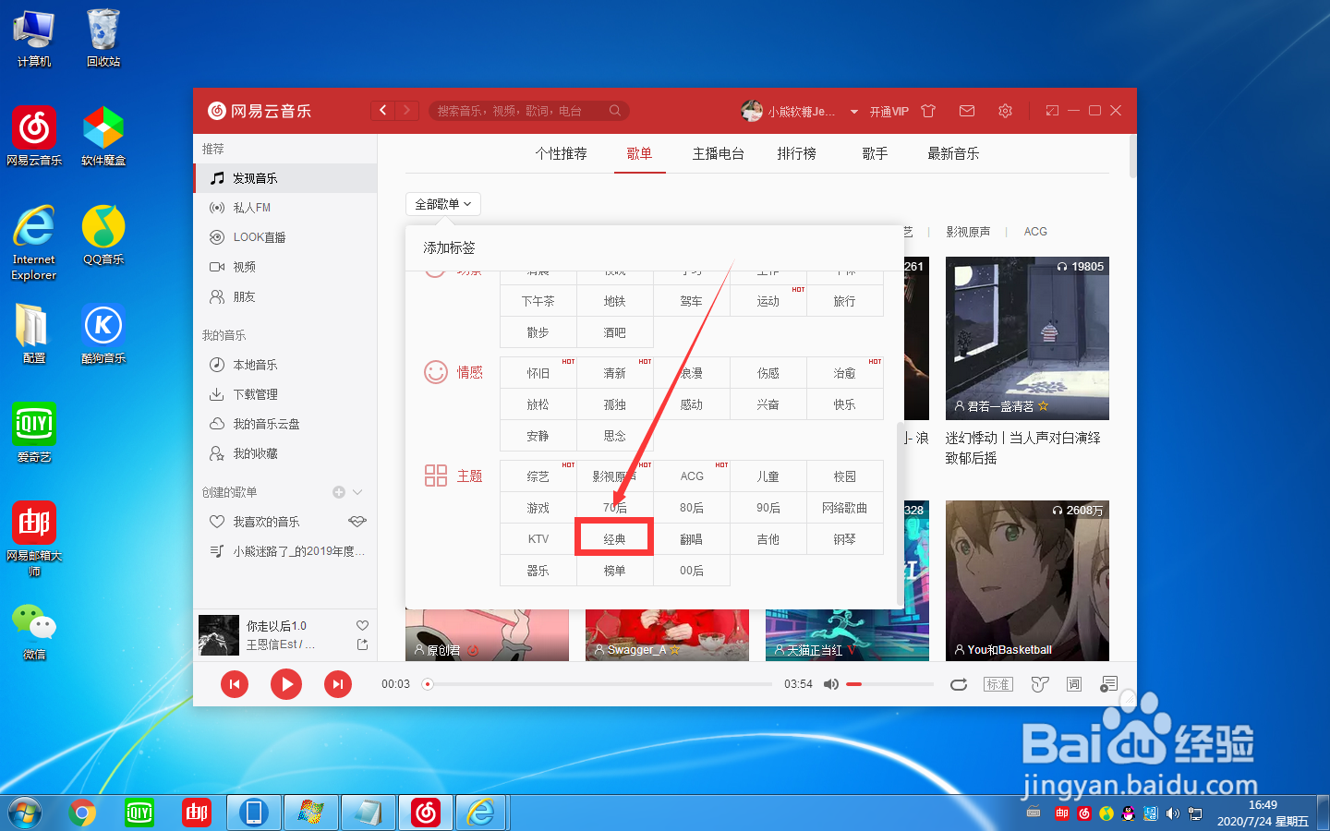Switch to the 歌手 tab
The width and height of the screenshot is (1330, 831).
pyautogui.click(x=874, y=153)
